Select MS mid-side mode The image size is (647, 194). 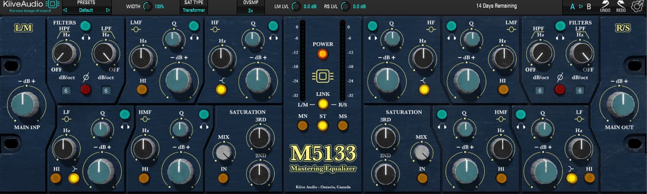(342, 125)
